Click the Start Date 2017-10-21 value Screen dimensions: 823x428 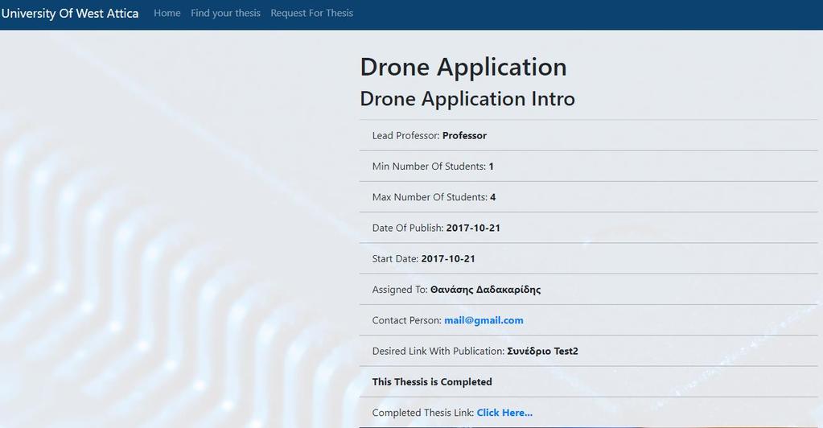[x=448, y=259]
